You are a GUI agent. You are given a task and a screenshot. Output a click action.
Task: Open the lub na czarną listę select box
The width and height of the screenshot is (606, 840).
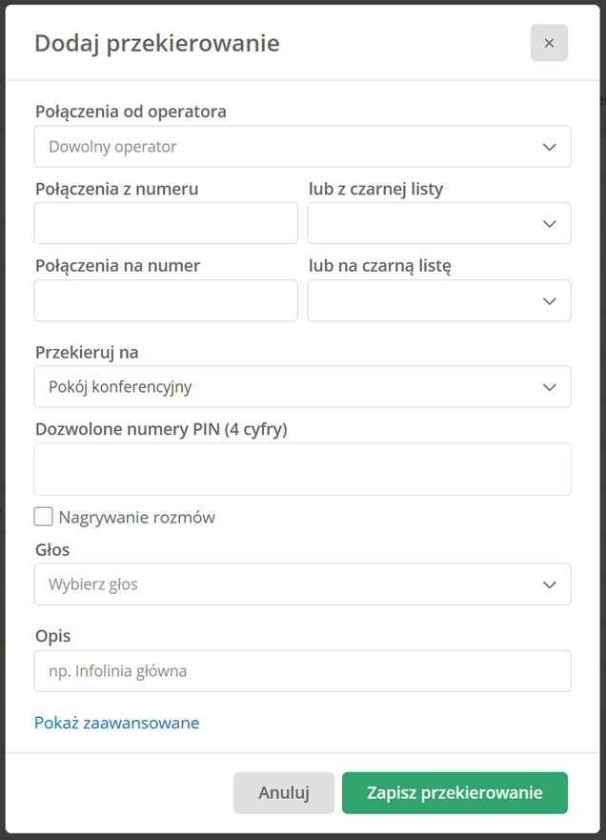[x=439, y=300]
